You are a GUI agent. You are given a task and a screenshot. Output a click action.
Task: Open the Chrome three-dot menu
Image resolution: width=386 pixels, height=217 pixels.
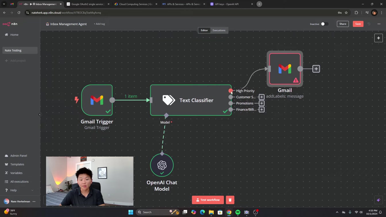pyautogui.click(x=382, y=13)
